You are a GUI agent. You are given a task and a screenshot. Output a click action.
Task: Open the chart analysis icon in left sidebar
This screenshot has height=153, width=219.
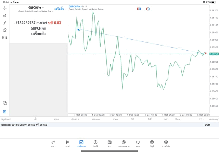[5, 103]
